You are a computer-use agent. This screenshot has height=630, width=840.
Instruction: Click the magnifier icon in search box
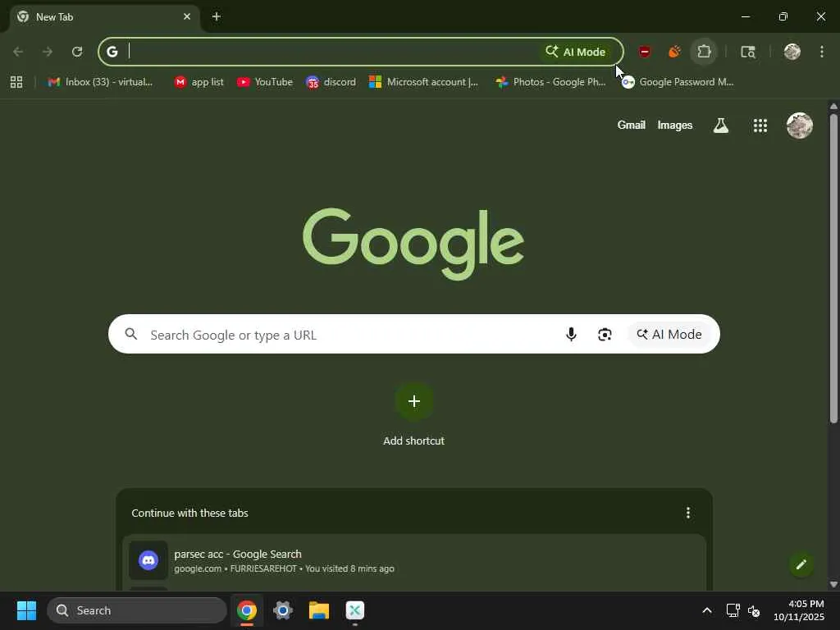coord(131,335)
